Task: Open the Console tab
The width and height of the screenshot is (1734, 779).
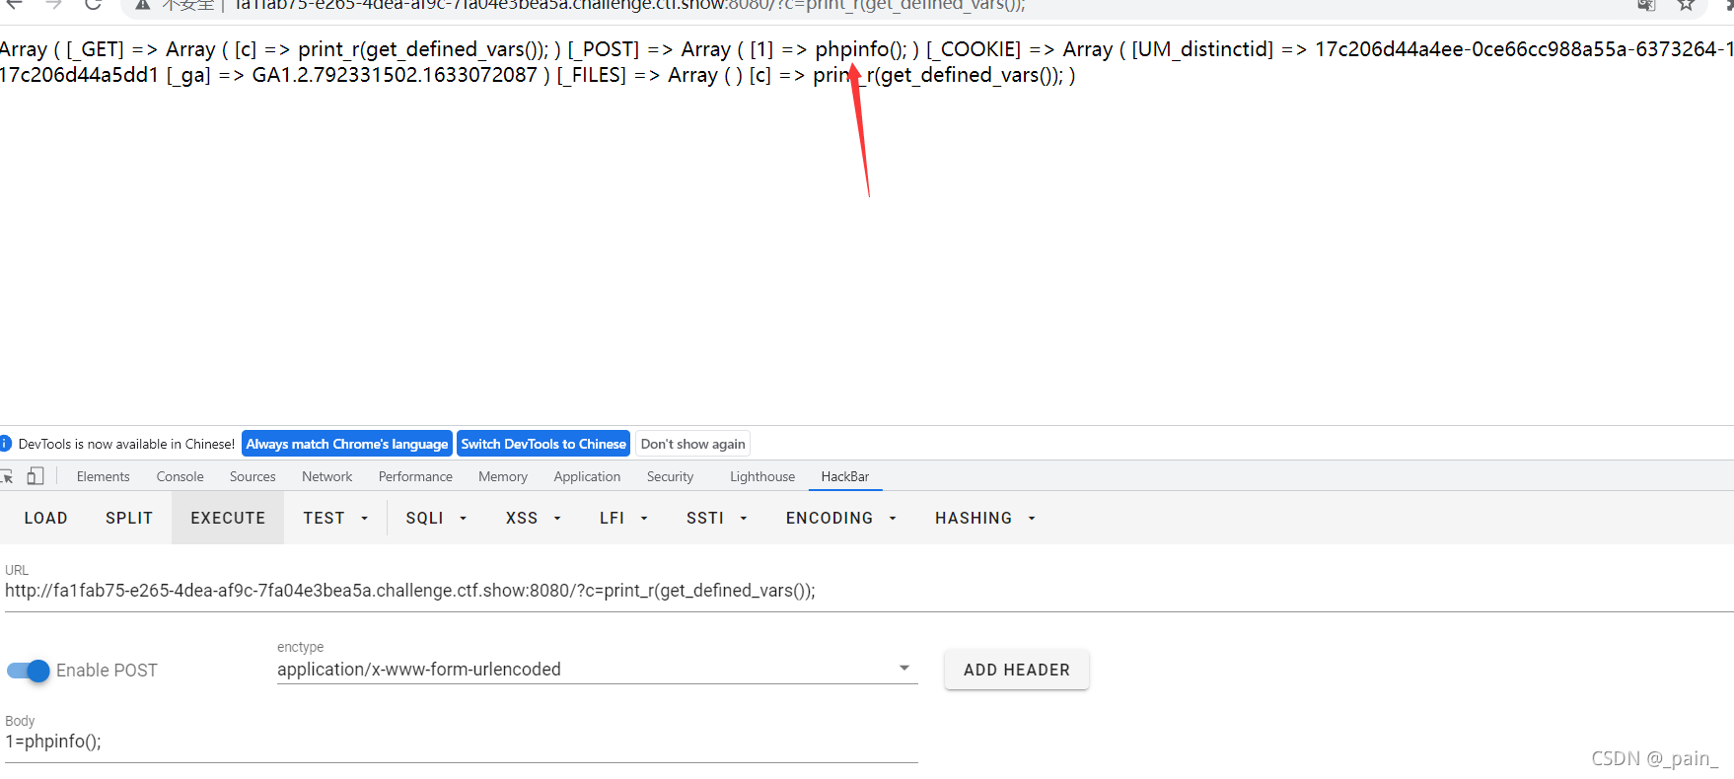Action: [180, 476]
